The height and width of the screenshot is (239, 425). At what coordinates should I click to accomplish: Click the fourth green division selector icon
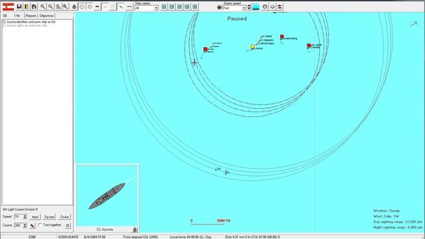187,7
